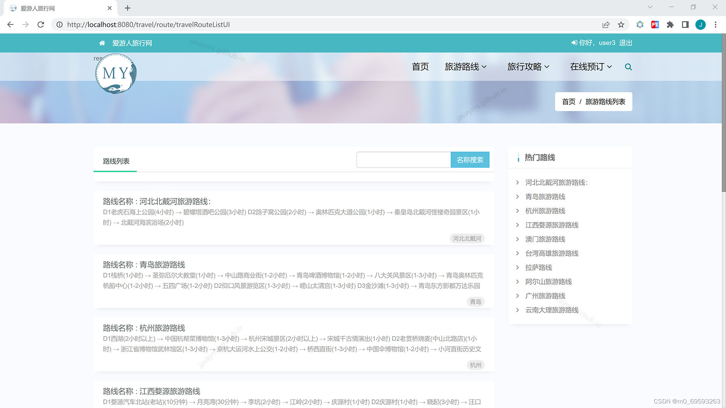Go to 首页 in main navigation
The width and height of the screenshot is (726, 408).
pos(420,67)
